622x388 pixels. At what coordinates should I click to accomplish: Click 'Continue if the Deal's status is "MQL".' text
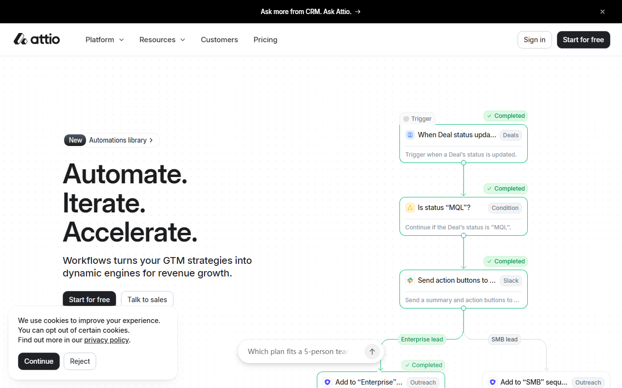coord(458,227)
